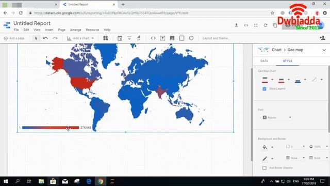Undo the last action
This screenshot has width=330, height=186.
point(45,38)
